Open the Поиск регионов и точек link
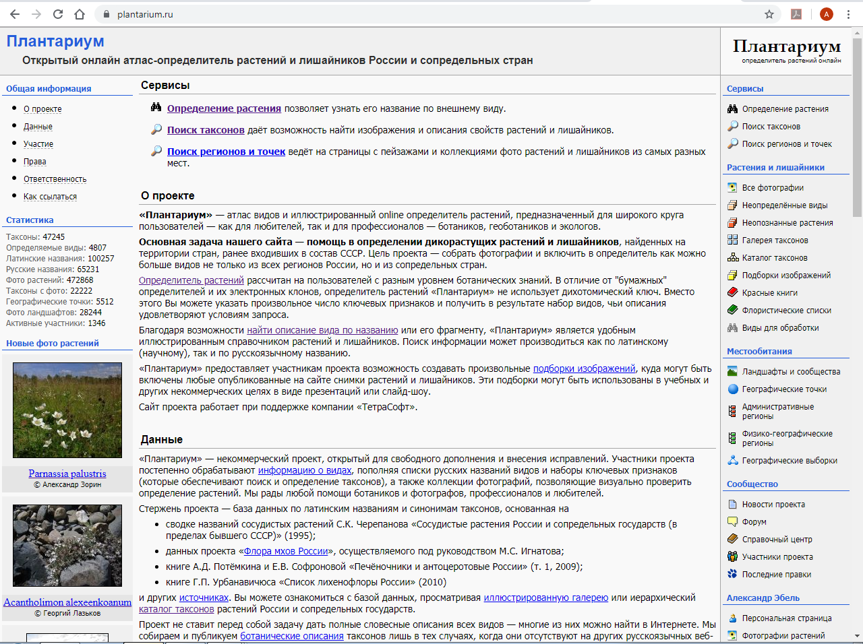This screenshot has width=863, height=644. pos(226,152)
